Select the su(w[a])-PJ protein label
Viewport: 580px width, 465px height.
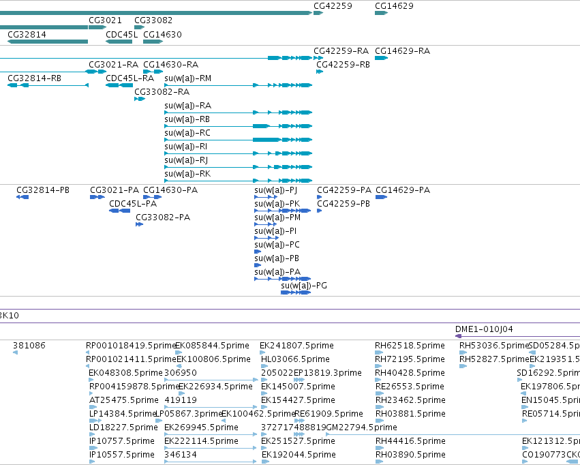276,190
